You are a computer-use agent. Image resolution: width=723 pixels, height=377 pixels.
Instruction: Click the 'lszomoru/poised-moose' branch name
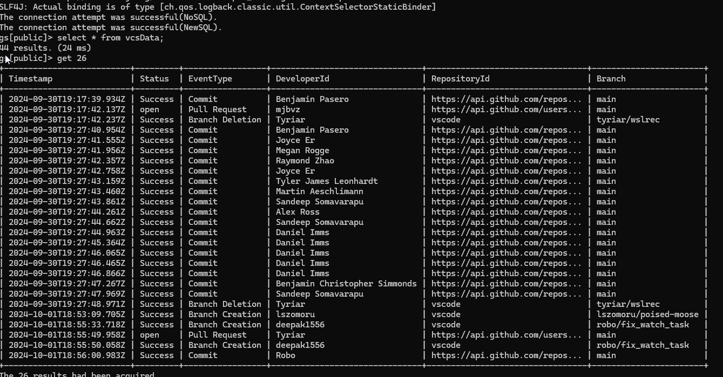click(x=647, y=314)
